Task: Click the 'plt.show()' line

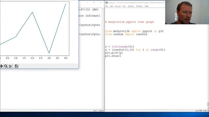Action: pos(113,56)
